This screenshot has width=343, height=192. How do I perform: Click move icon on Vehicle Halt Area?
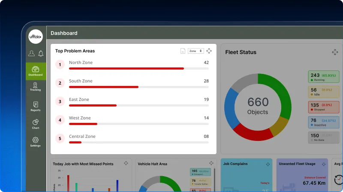(211, 163)
